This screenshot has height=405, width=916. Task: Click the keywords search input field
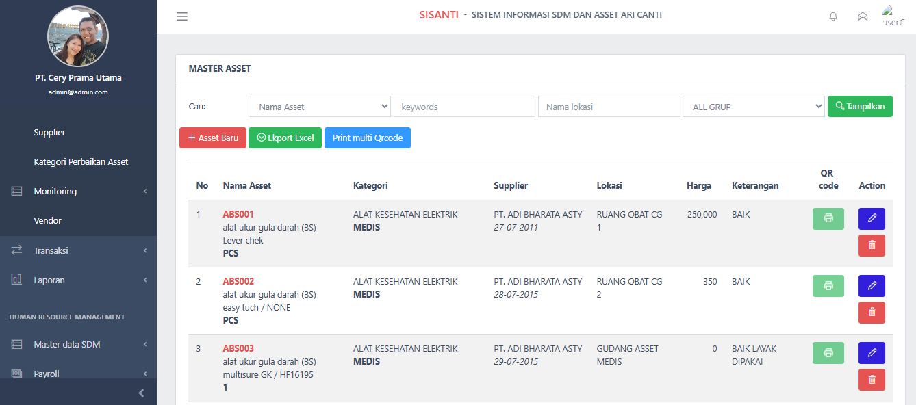coord(464,107)
